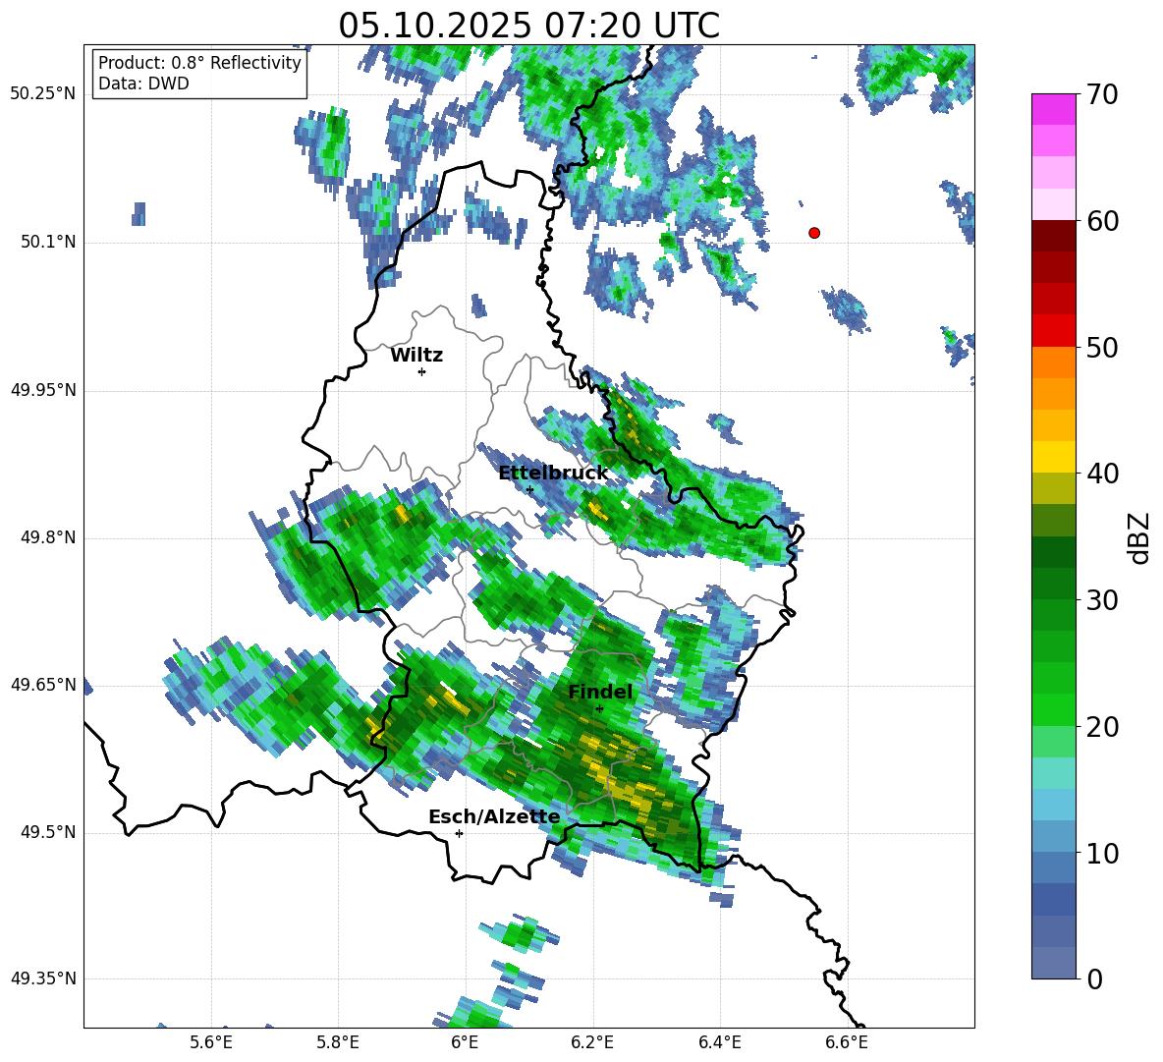Click the Ettelbruck city label
1163x1062 pixels.
click(553, 474)
